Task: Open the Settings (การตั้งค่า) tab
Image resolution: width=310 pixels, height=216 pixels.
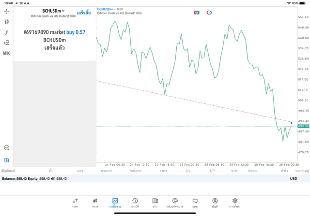Action: 235,202
